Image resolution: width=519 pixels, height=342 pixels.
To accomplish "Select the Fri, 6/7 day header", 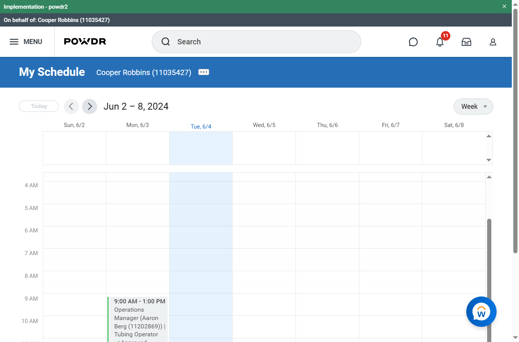I will pos(391,125).
